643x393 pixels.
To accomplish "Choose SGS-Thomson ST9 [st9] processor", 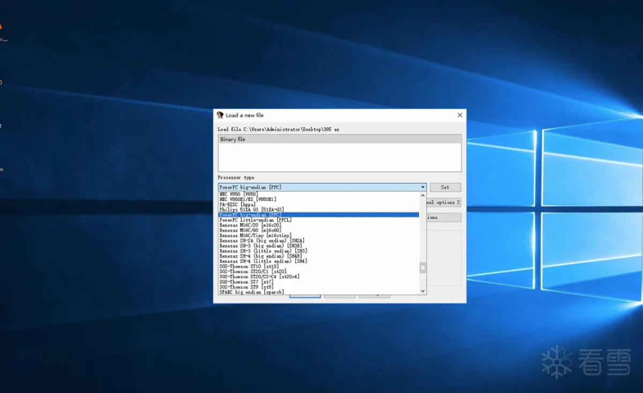I will (319, 288).
